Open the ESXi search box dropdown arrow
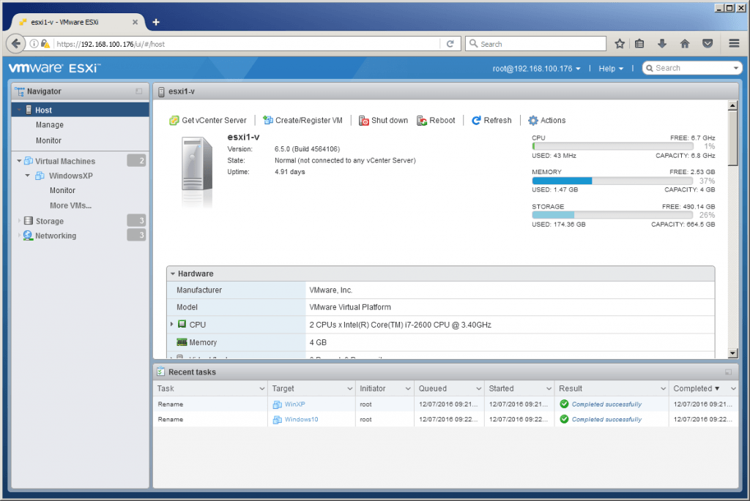This screenshot has width=750, height=501. 735,68
